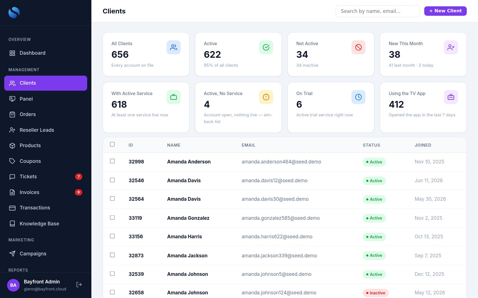
Task: Click the Tickets chat bubble icon
Action: tap(12, 177)
